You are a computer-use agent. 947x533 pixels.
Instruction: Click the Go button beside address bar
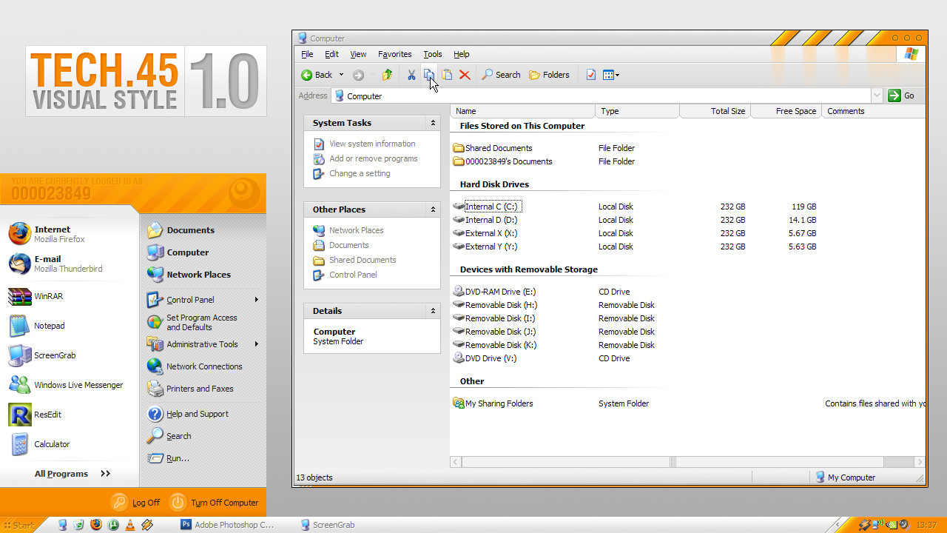[x=902, y=95]
